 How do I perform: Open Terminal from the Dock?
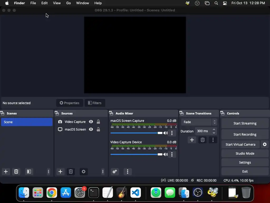[x=94, y=192]
